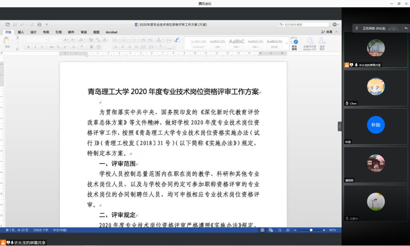
Task: Click the Print icon in quick access toolbar
Action: [39, 24]
